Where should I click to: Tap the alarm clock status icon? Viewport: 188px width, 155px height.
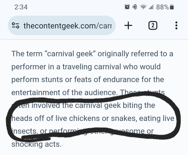127,7
